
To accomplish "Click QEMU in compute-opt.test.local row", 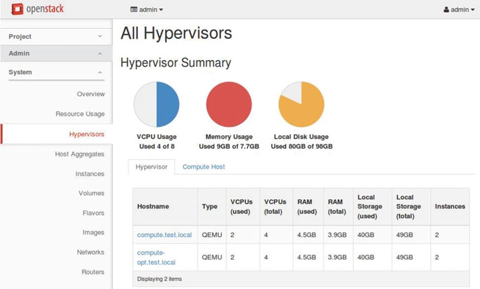I will 212,257.
